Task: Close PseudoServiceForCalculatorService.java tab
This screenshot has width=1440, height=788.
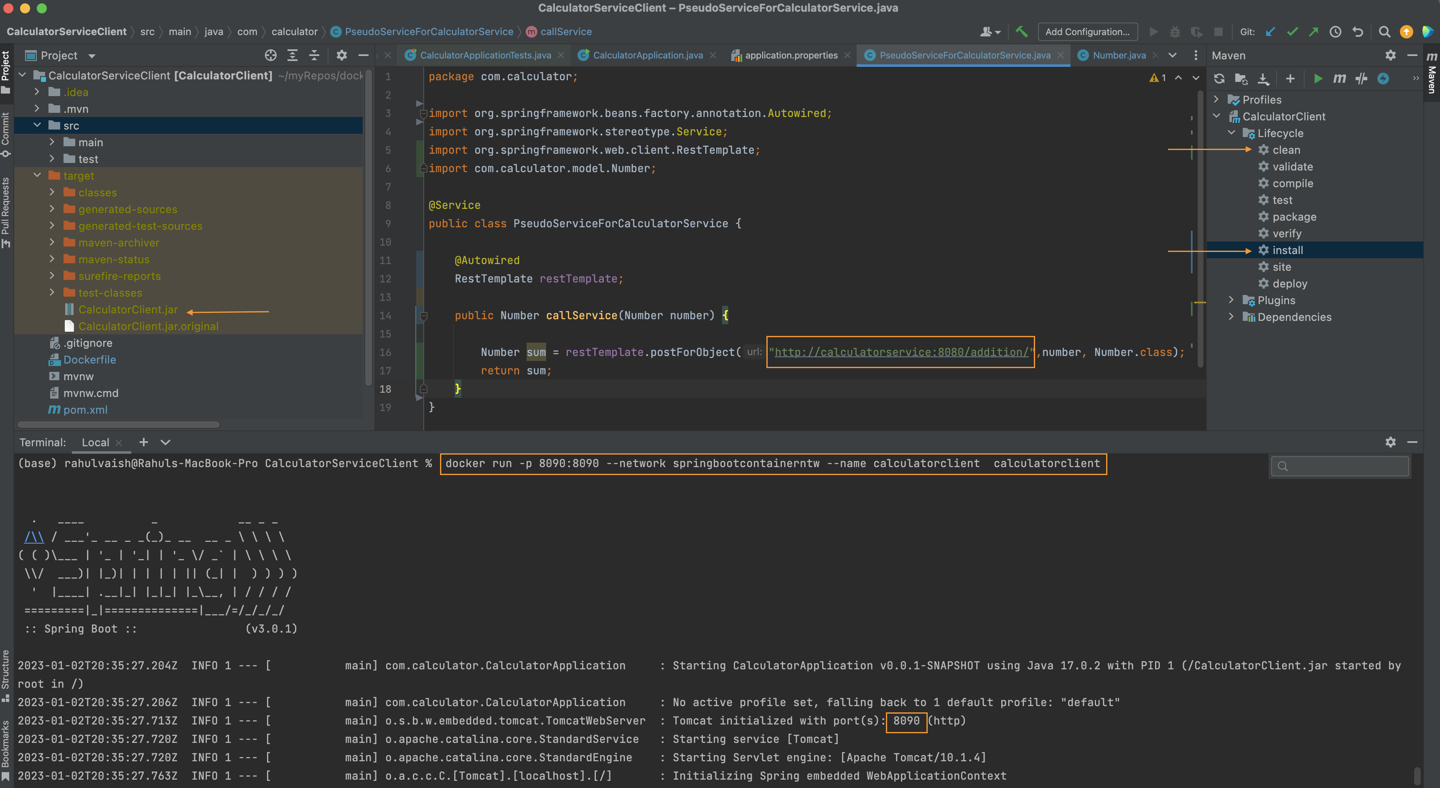Action: click(1061, 55)
